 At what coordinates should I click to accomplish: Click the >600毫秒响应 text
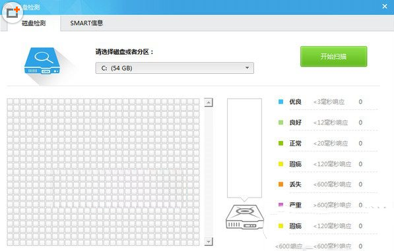pyautogui.click(x=332, y=205)
